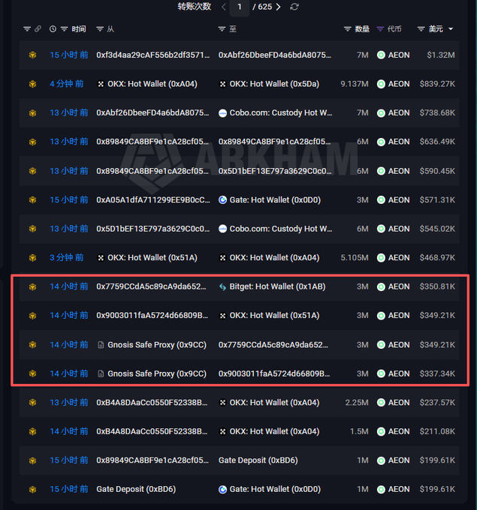Image resolution: width=477 pixels, height=510 pixels.
Task: Click the amount 5.105M
Action: 355,257
